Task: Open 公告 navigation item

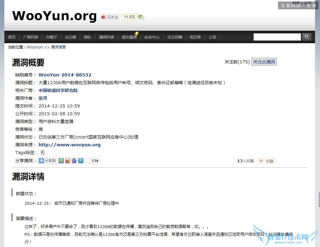Action: point(212,37)
